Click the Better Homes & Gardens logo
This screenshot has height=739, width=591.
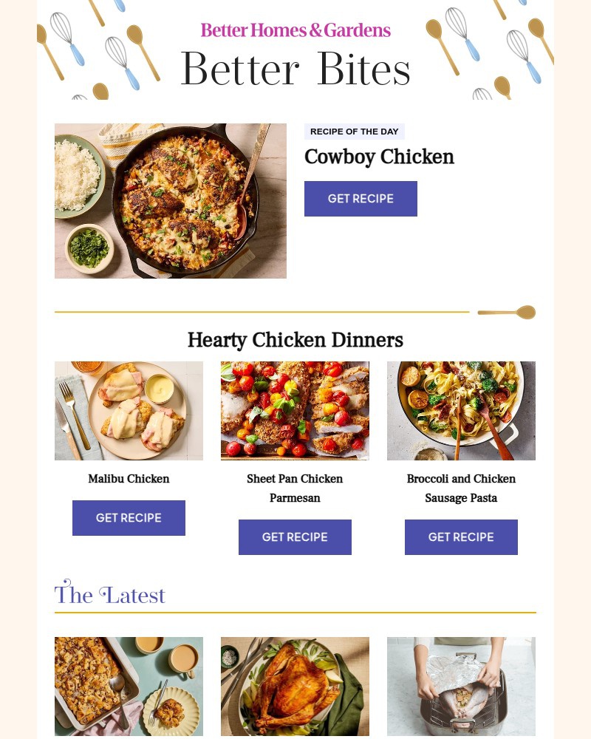[x=295, y=30]
